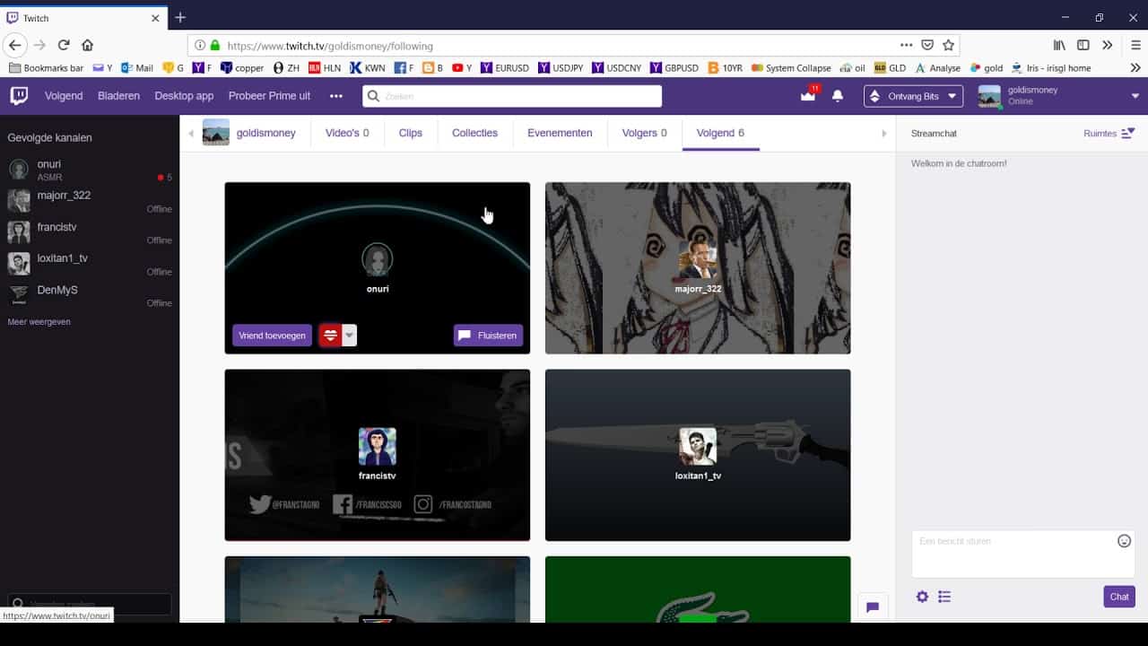Unfollow onuri with red heart button

pos(330,336)
